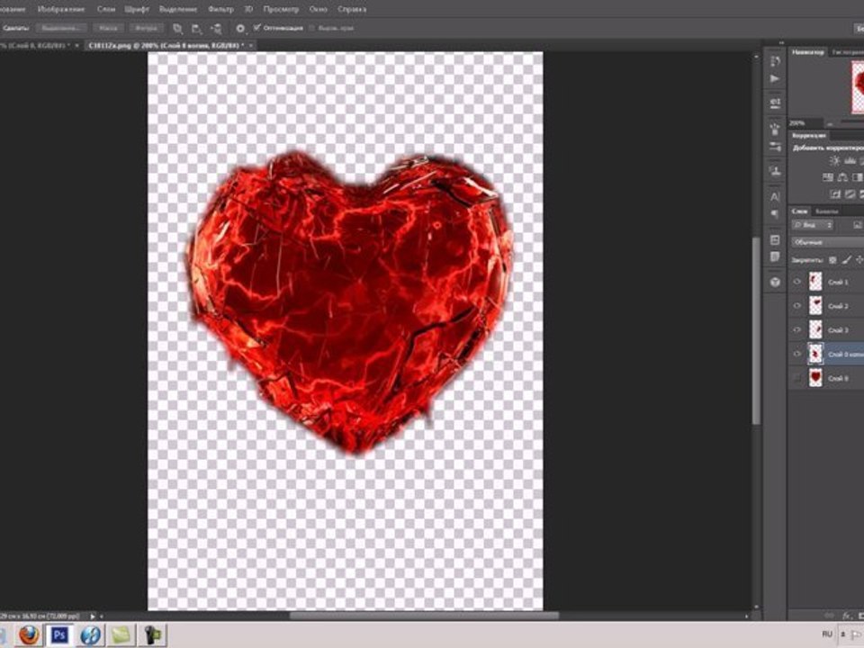
Task: Open the path operations dropdown
Action: [177, 28]
